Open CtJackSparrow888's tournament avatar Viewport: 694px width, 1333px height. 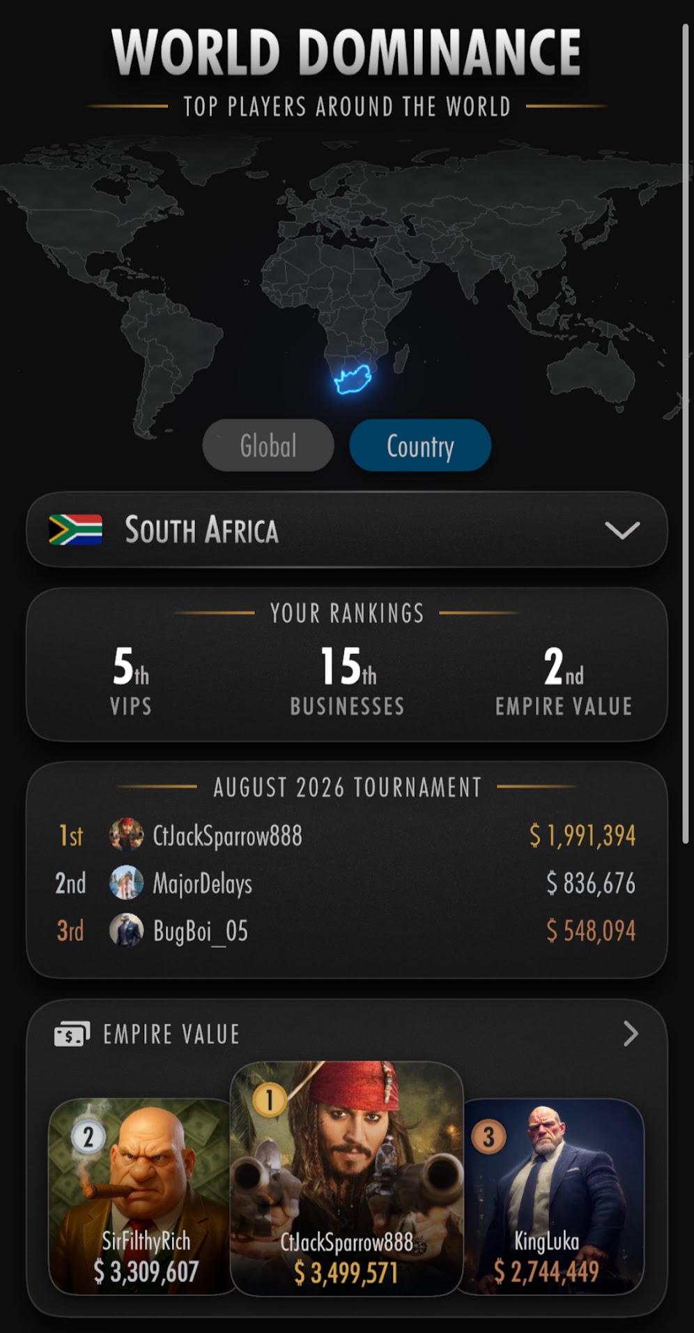126,834
